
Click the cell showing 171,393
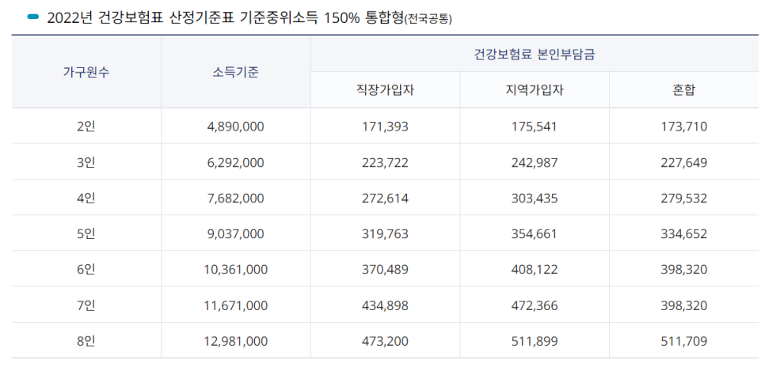tap(386, 127)
